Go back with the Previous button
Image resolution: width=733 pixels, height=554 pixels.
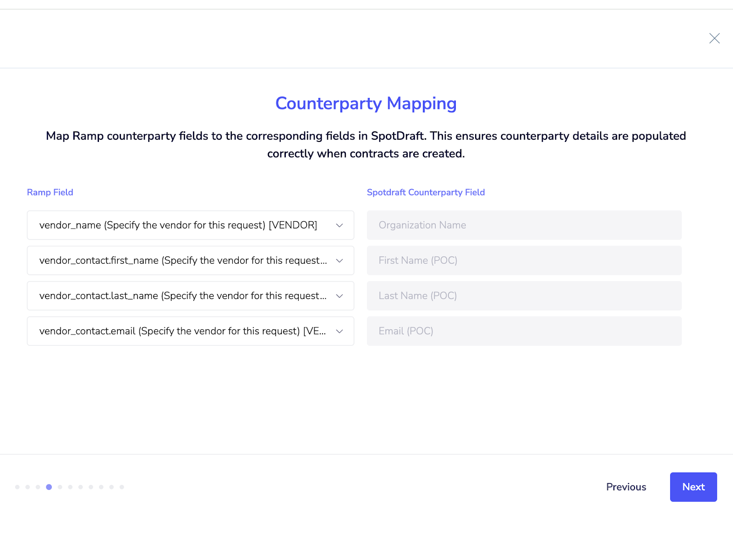626,487
